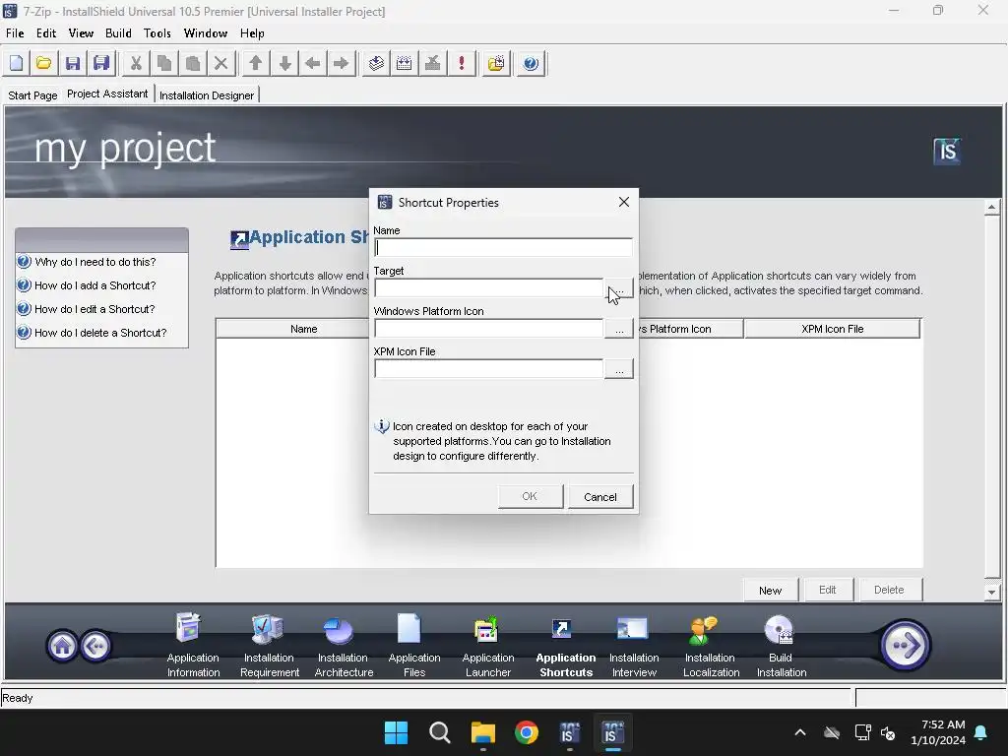
Task: Click the Delete shortcut button
Action: click(x=889, y=591)
